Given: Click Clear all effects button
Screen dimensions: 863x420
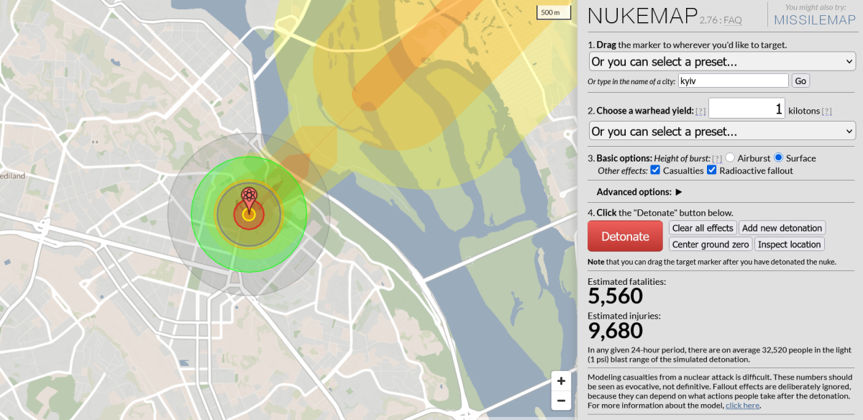Looking at the screenshot, I should point(703,228).
